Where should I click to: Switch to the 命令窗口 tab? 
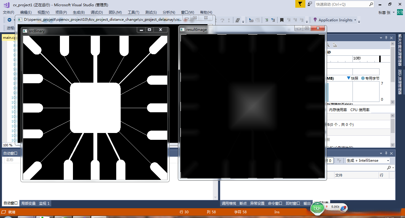pyautogui.click(x=275, y=203)
